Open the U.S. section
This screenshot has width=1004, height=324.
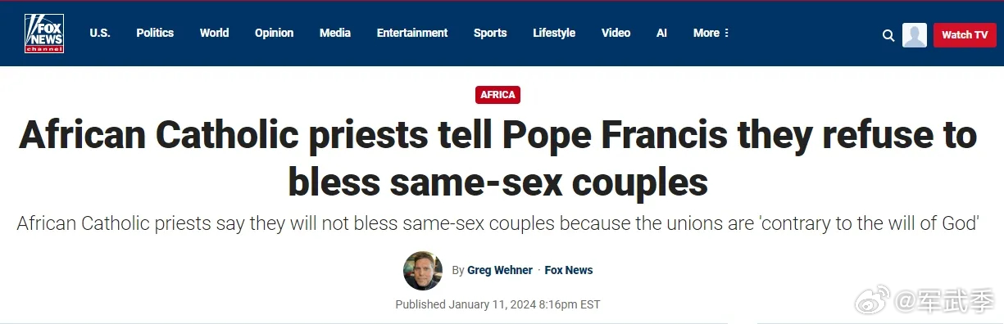point(100,34)
